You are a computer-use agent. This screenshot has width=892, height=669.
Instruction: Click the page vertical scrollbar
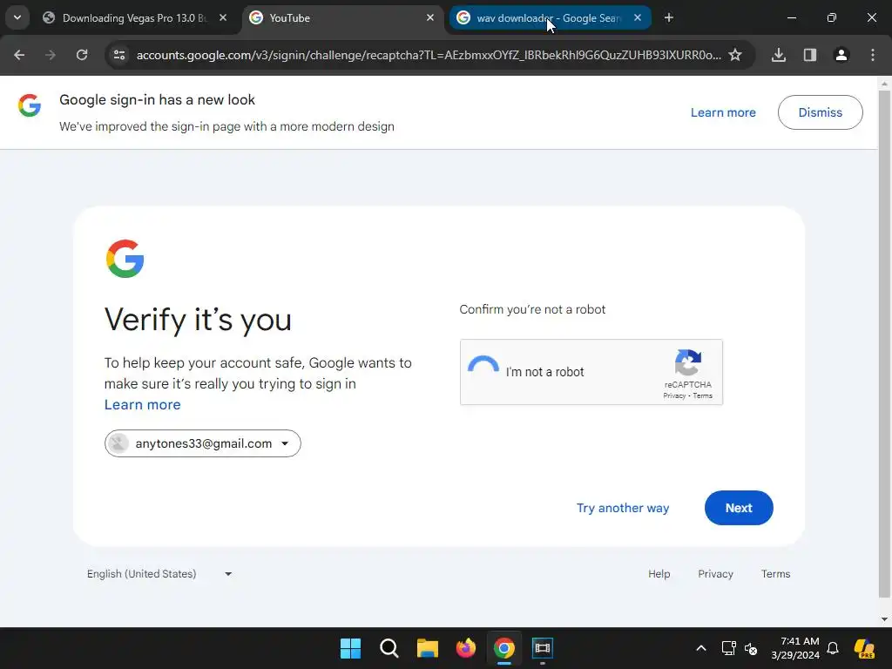point(885,344)
